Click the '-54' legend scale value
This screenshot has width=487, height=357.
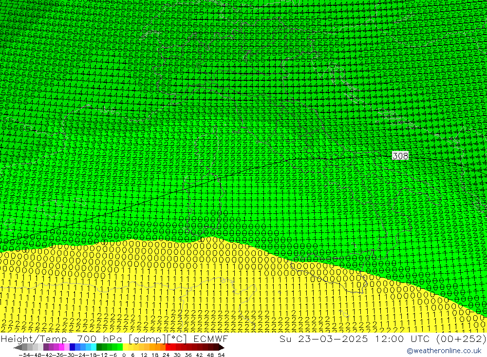tap(24, 355)
